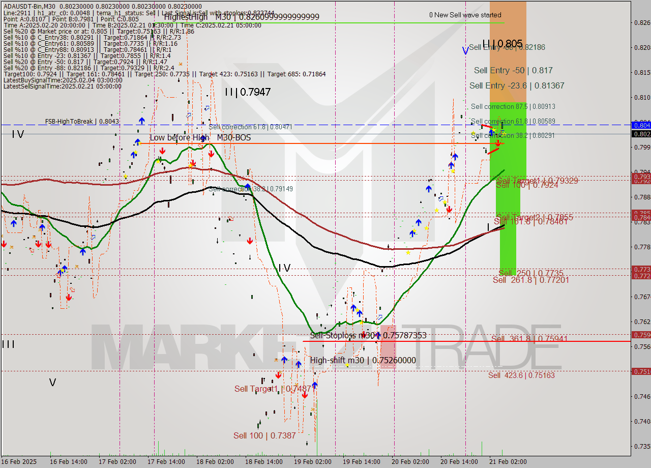
Task: Click the 0 New Sell wave started text
Action: tap(465, 15)
